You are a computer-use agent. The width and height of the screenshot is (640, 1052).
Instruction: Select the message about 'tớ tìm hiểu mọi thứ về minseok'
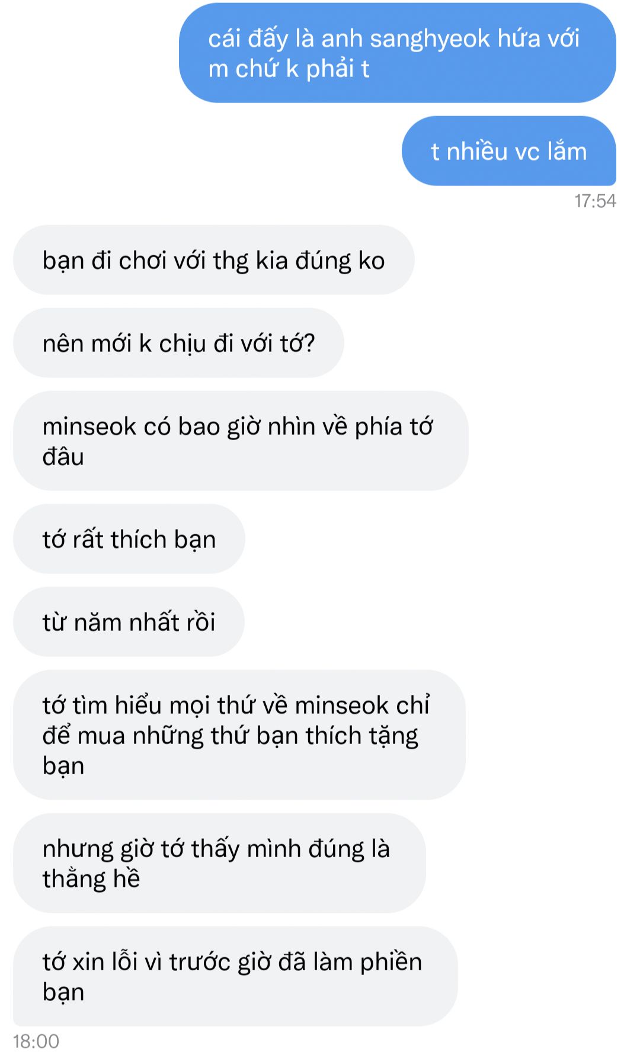[239, 735]
